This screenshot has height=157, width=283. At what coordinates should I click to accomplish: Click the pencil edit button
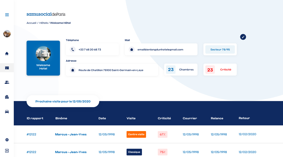click(x=243, y=37)
